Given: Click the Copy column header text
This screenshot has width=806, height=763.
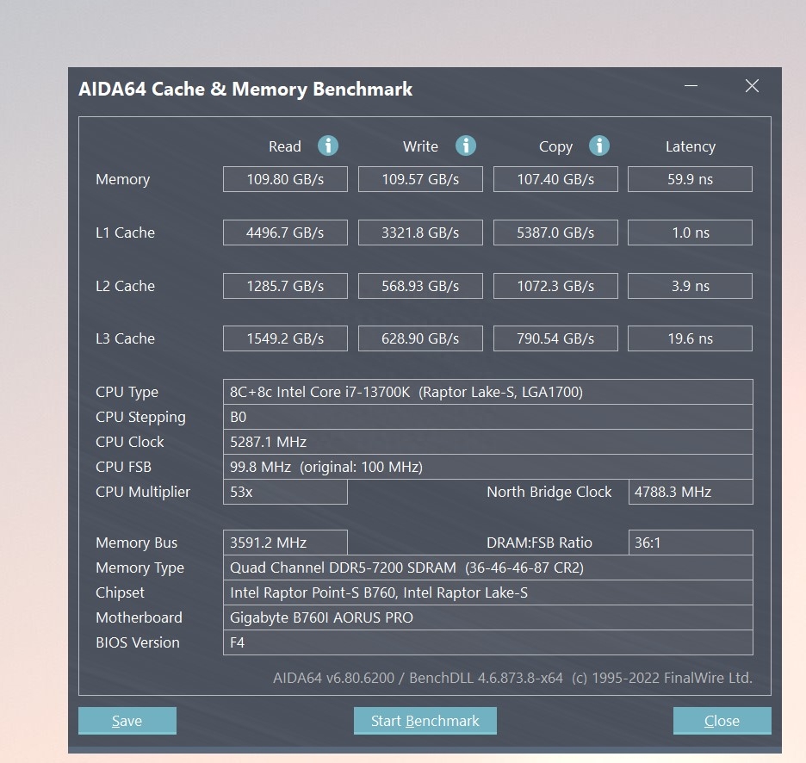Looking at the screenshot, I should pyautogui.click(x=555, y=147).
